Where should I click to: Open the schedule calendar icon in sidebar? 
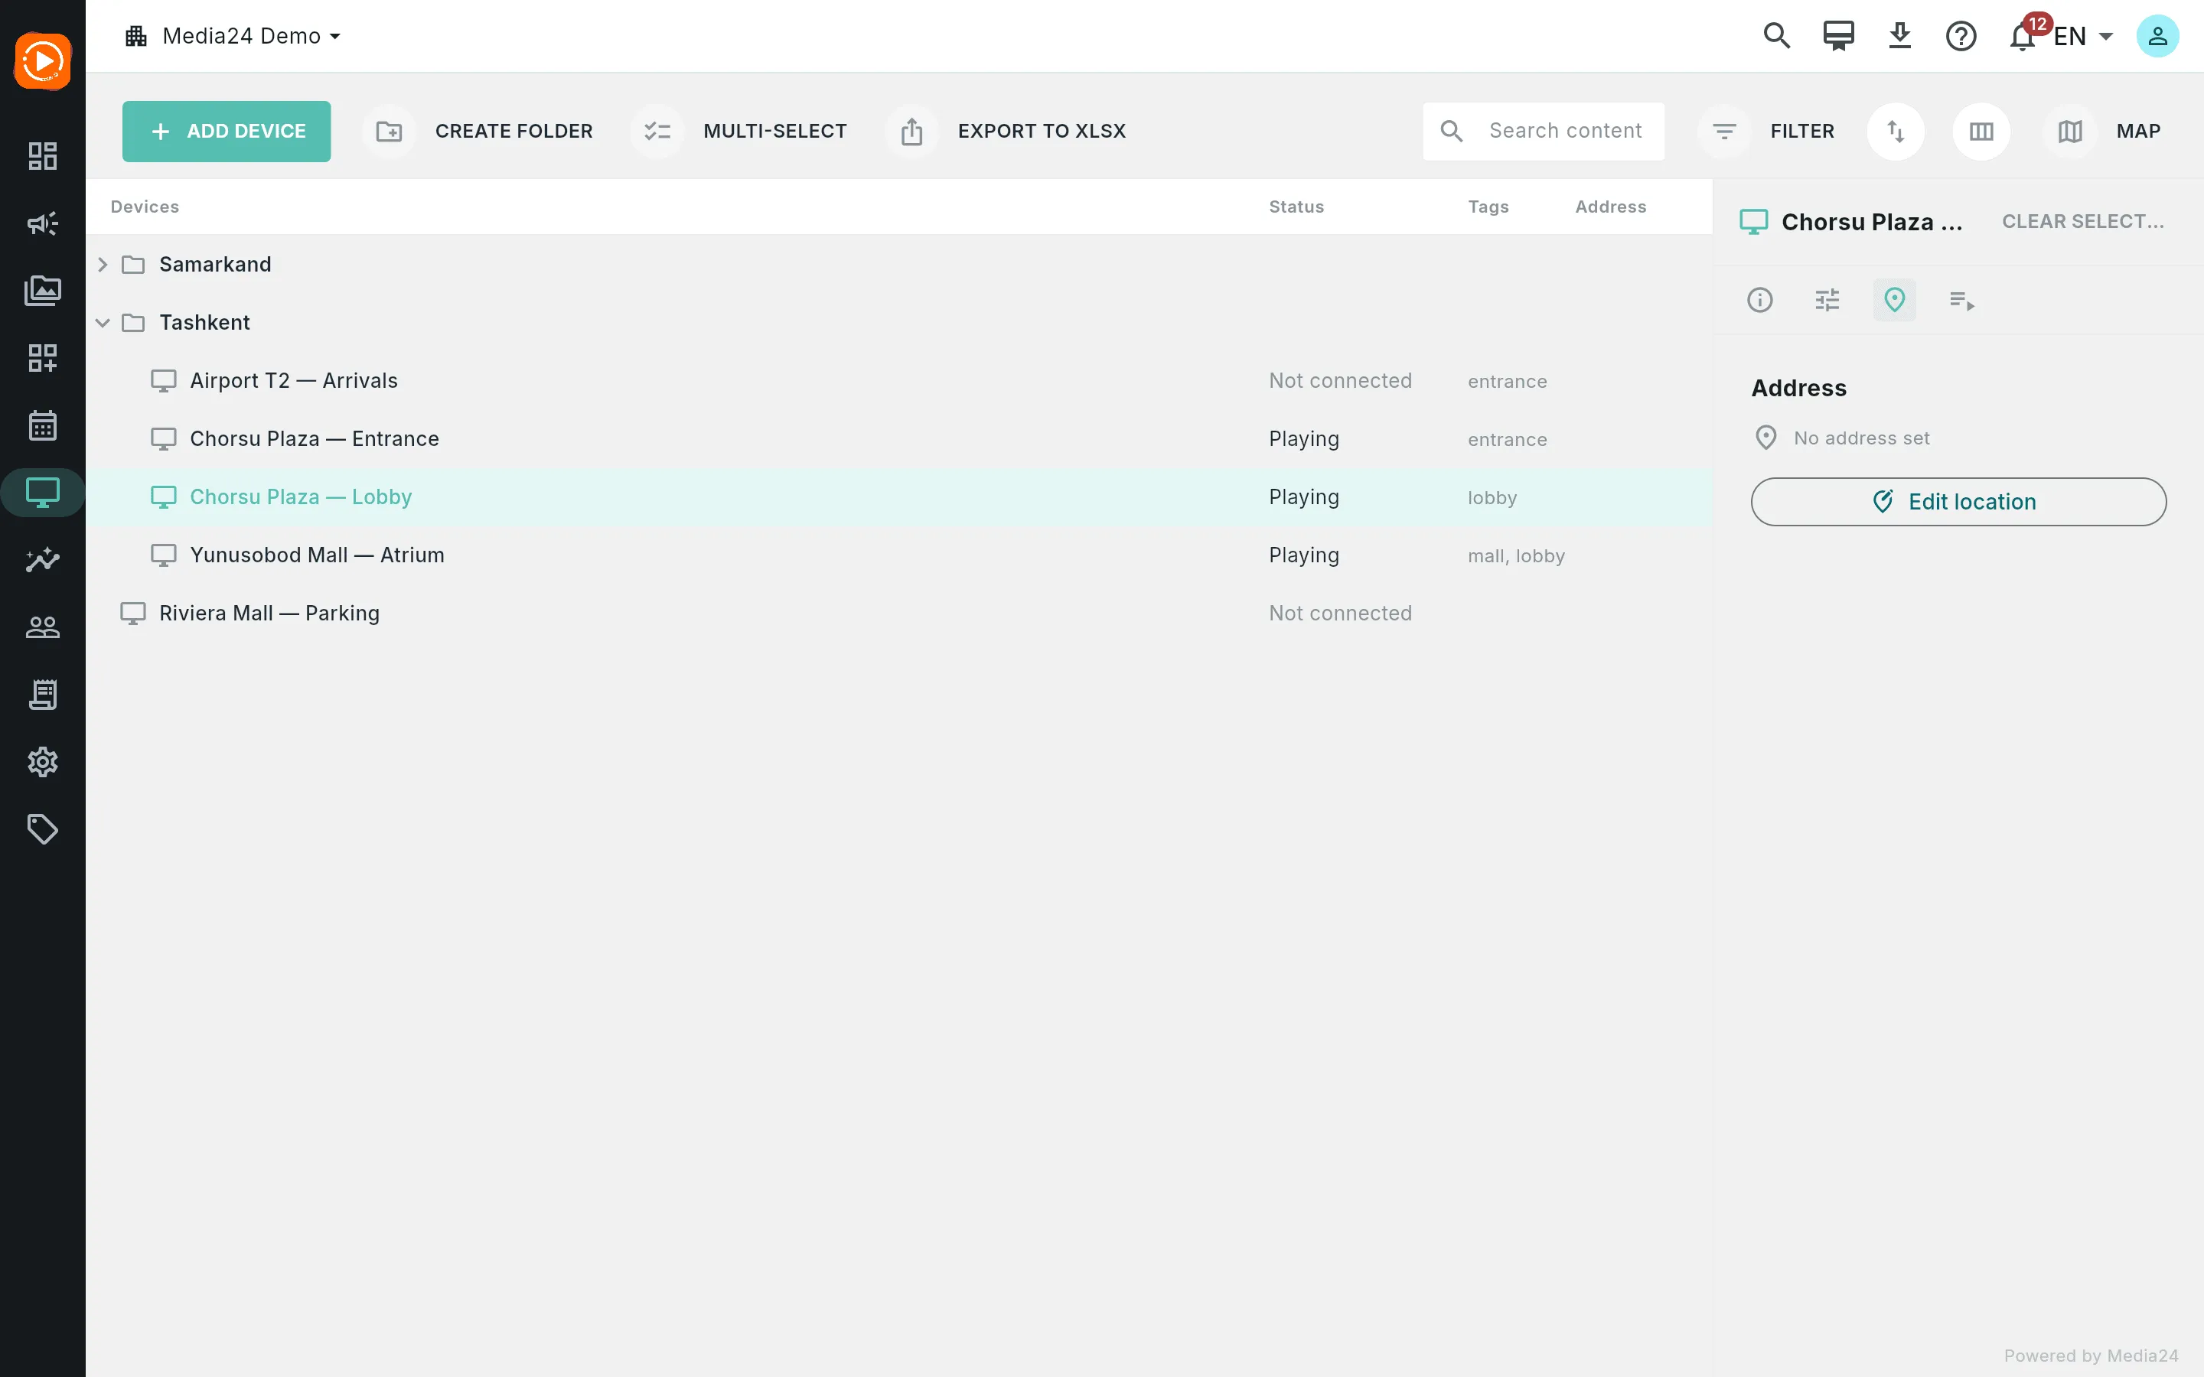(x=43, y=425)
